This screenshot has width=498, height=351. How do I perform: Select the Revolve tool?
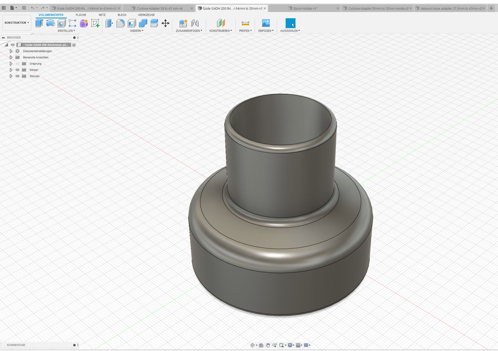click(x=50, y=23)
